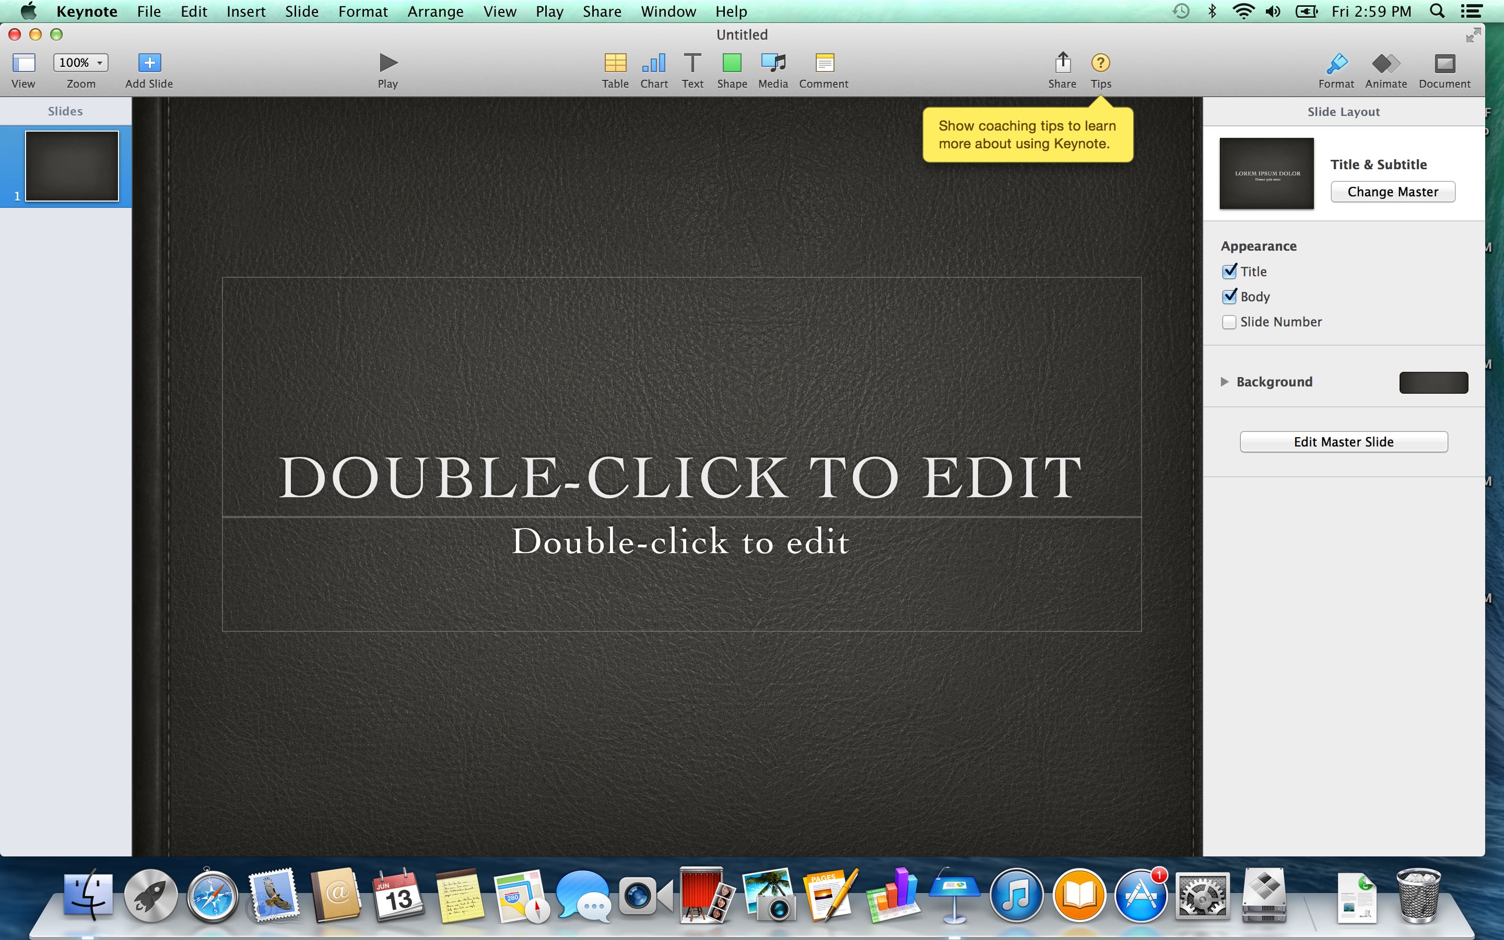Open the Insert menu
This screenshot has height=940, width=1504.
[245, 11]
